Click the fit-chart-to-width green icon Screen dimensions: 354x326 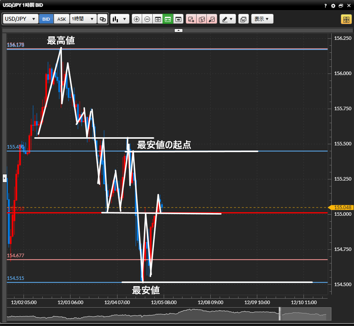168,19
